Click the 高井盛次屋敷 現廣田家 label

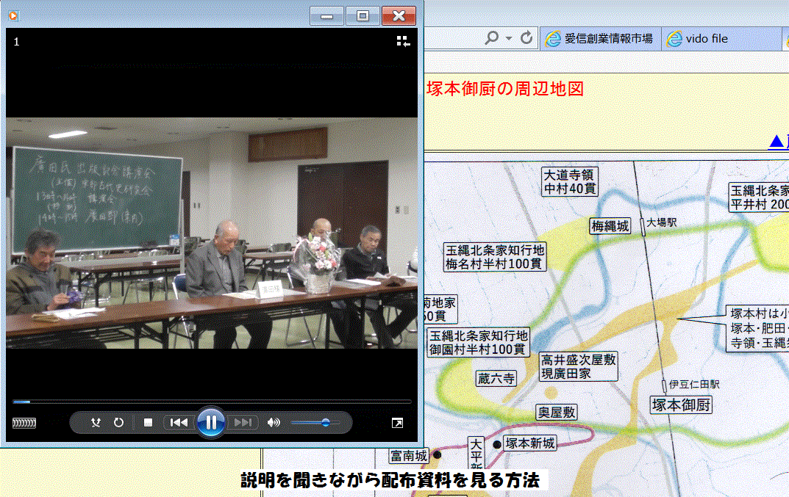578,366
